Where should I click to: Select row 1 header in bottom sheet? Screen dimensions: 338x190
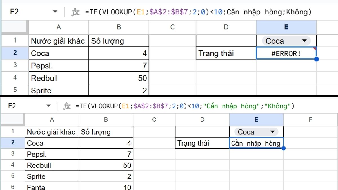12,131
